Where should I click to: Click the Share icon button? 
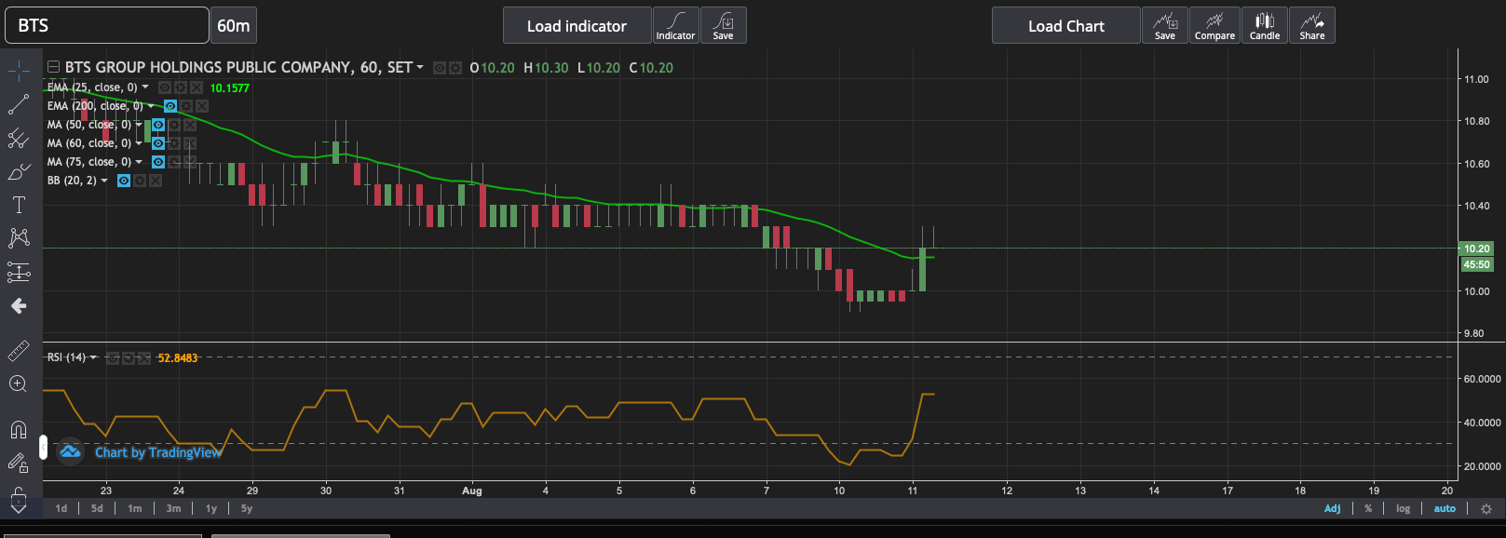[x=1312, y=25]
